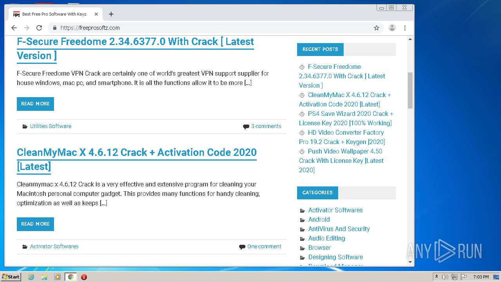This screenshot has width=501, height=282.
Task: Select the Best Free Pro Software With Keyz tab
Action: pos(55,14)
